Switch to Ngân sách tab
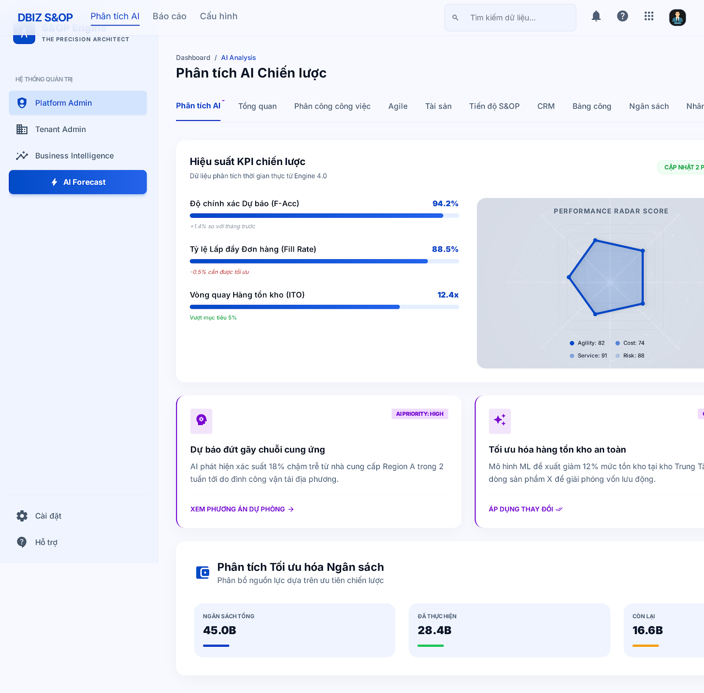704x693 pixels. pos(649,106)
